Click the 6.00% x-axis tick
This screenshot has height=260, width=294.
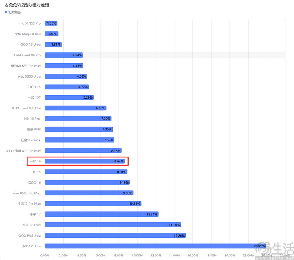tap(100, 256)
